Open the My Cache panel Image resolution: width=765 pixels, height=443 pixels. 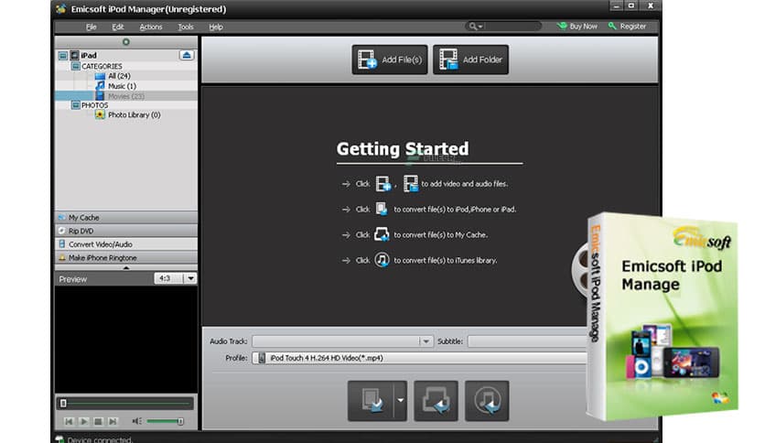click(126, 218)
